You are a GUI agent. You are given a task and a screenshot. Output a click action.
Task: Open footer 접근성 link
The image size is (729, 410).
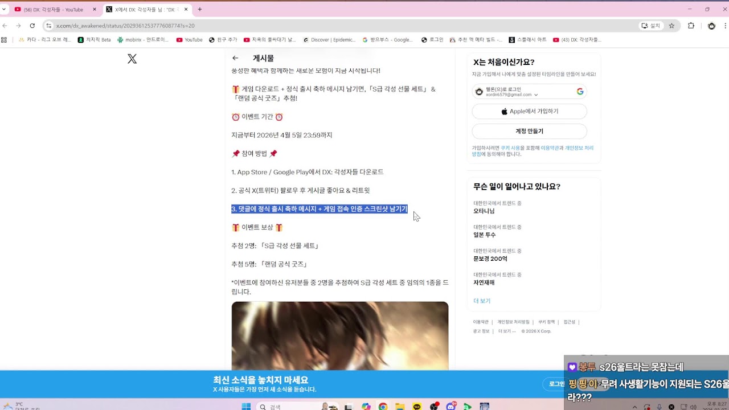point(570,322)
